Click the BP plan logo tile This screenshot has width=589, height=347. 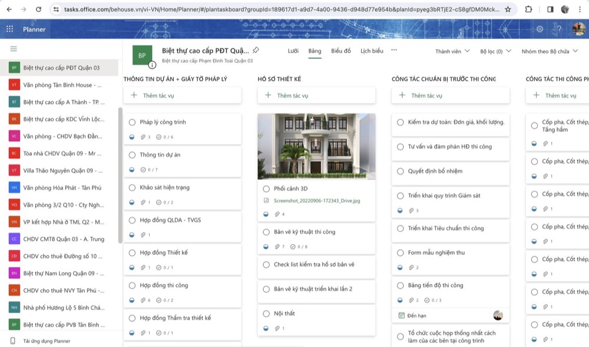142,55
